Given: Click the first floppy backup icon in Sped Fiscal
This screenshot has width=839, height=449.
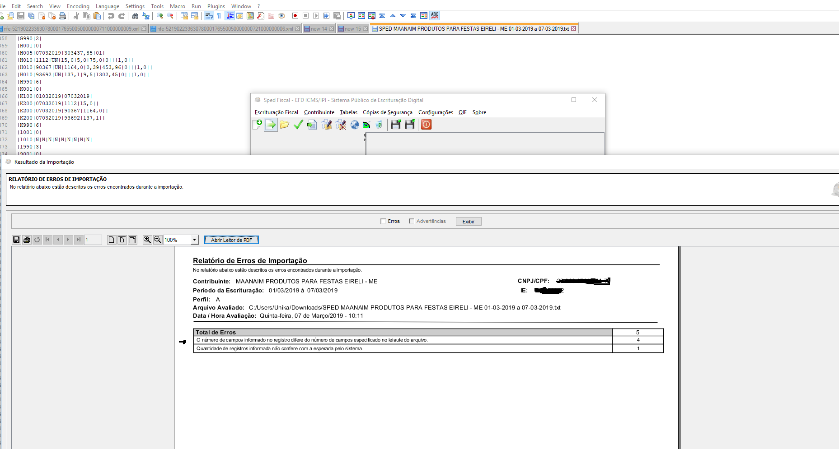Looking at the screenshot, I should pyautogui.click(x=396, y=125).
